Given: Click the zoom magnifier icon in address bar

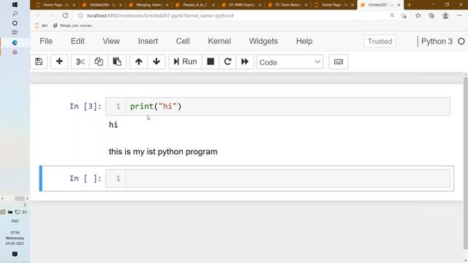Looking at the screenshot, I should tap(392, 15).
